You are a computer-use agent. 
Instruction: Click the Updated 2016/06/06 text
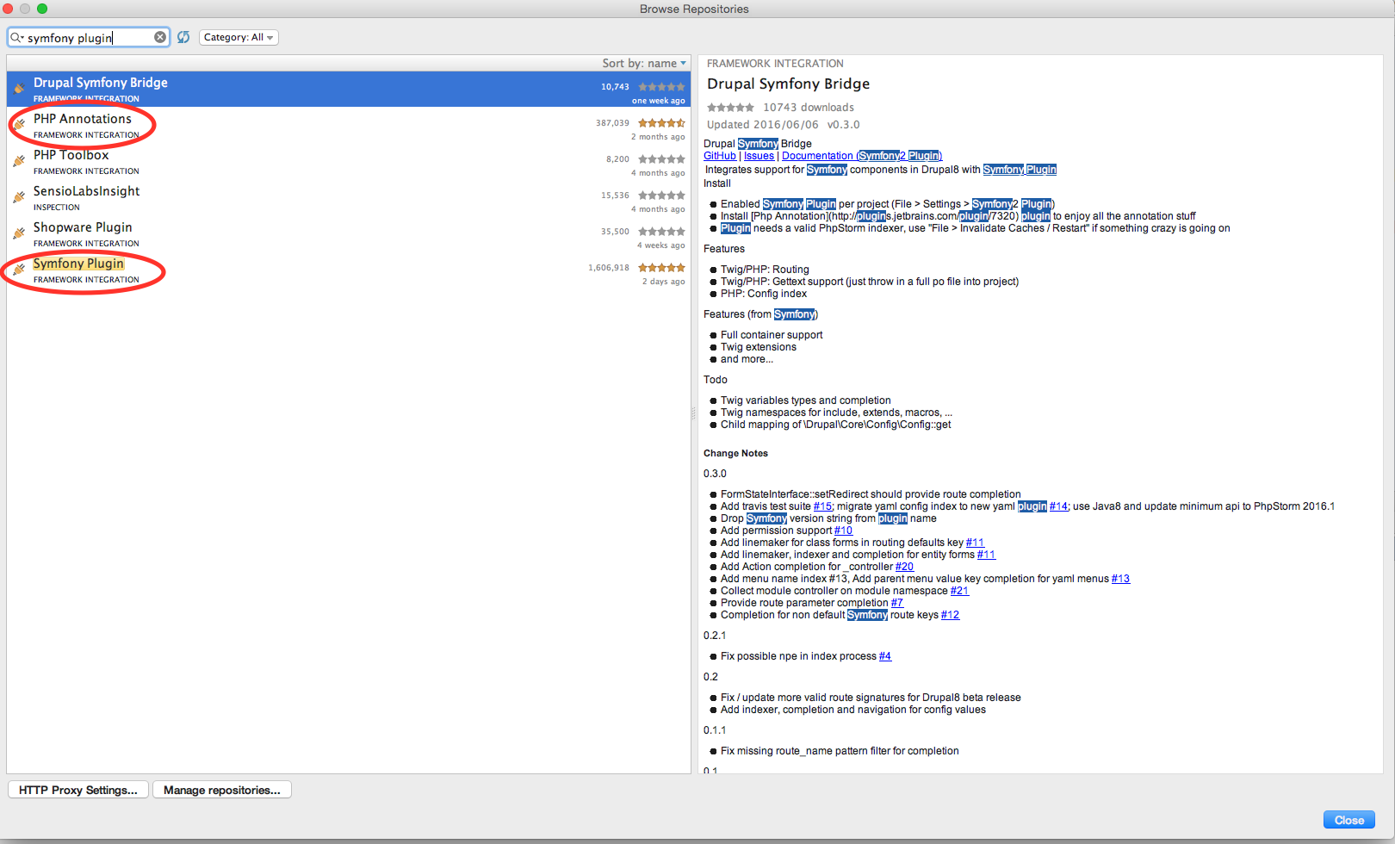coord(763,125)
